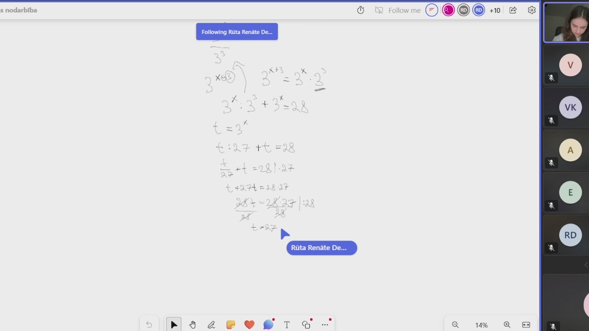Viewport: 589px width, 331px height.
Task: Activate the hand pan tool
Action: click(x=192, y=325)
